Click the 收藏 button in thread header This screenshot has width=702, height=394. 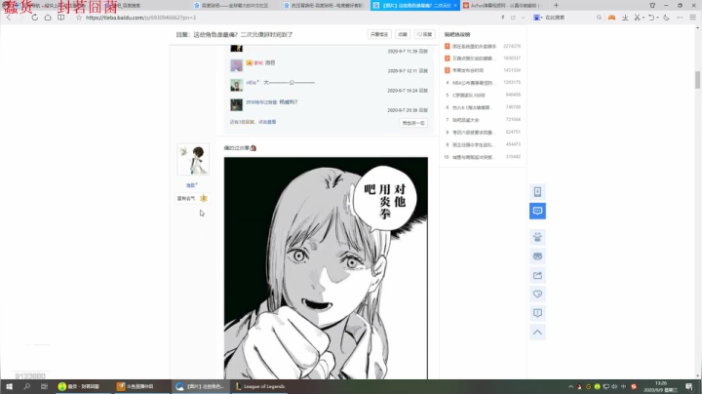click(403, 34)
